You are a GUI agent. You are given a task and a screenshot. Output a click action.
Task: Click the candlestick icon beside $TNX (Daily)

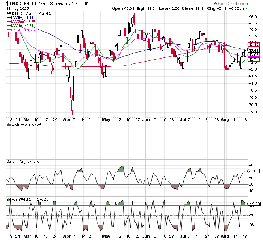[9, 14]
